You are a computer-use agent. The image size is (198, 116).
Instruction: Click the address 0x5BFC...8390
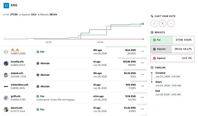pos(18,54)
